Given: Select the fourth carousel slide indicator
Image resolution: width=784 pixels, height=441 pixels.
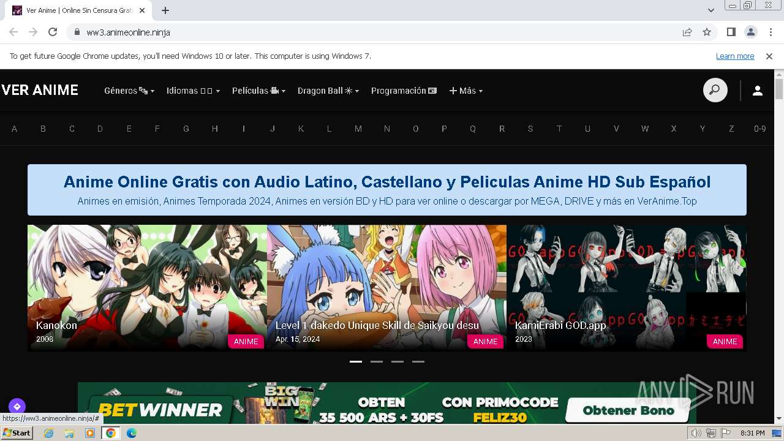Looking at the screenshot, I should coord(418,361).
